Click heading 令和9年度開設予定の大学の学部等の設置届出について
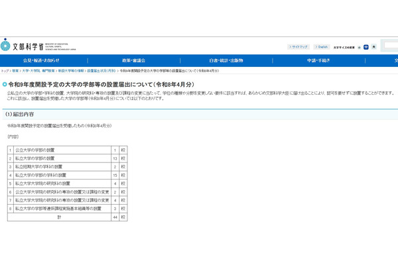This screenshot has width=398, height=265. tap(101, 84)
